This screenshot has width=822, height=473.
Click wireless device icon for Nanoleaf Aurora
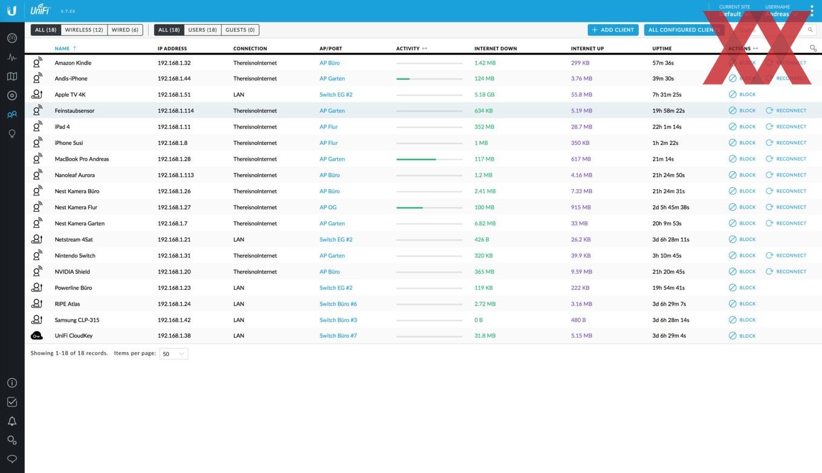[x=37, y=175]
